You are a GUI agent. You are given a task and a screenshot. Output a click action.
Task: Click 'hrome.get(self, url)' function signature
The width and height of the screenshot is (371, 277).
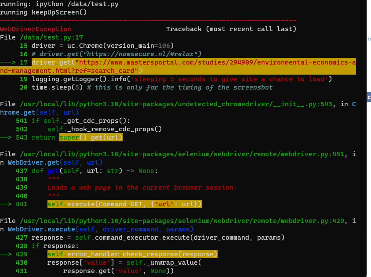39,112
